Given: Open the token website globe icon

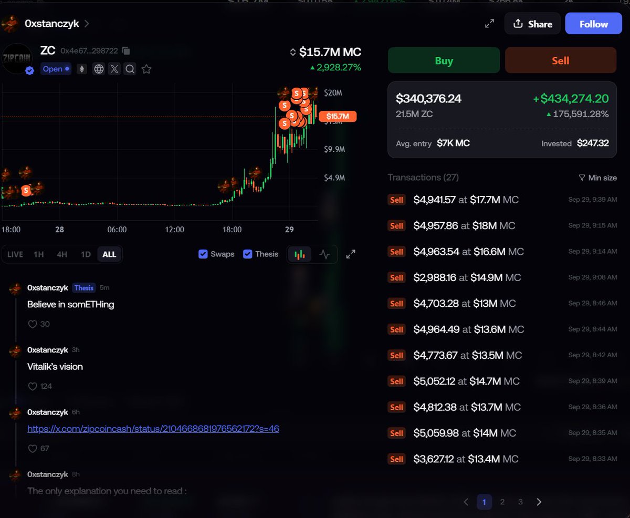Looking at the screenshot, I should pyautogui.click(x=99, y=69).
